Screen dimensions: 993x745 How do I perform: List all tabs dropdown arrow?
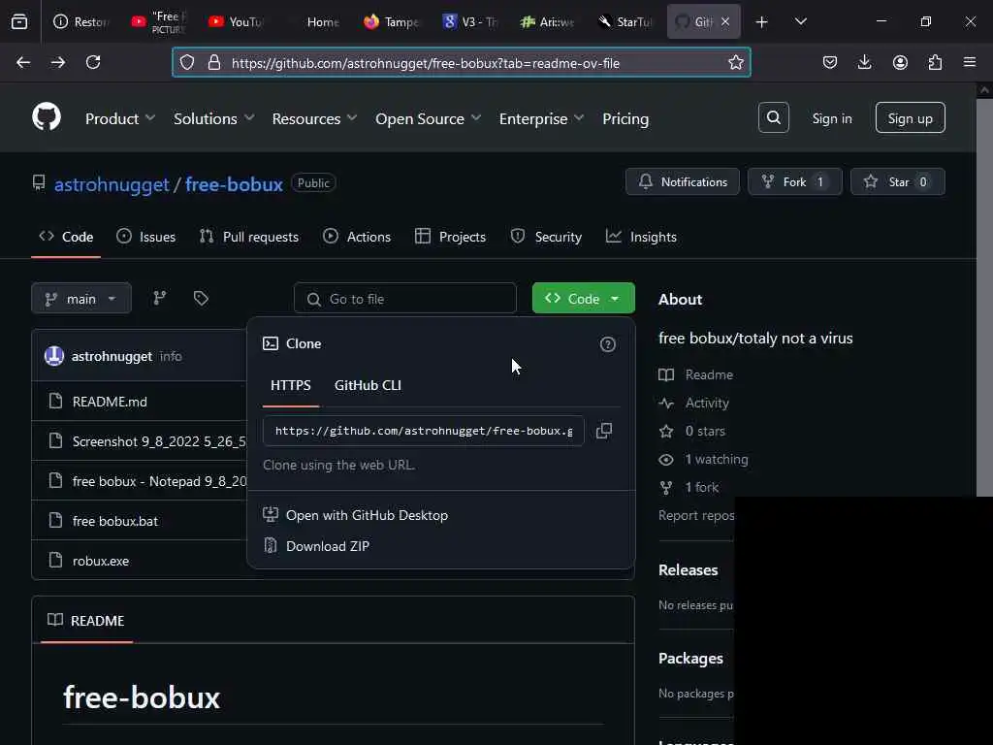pos(800,21)
